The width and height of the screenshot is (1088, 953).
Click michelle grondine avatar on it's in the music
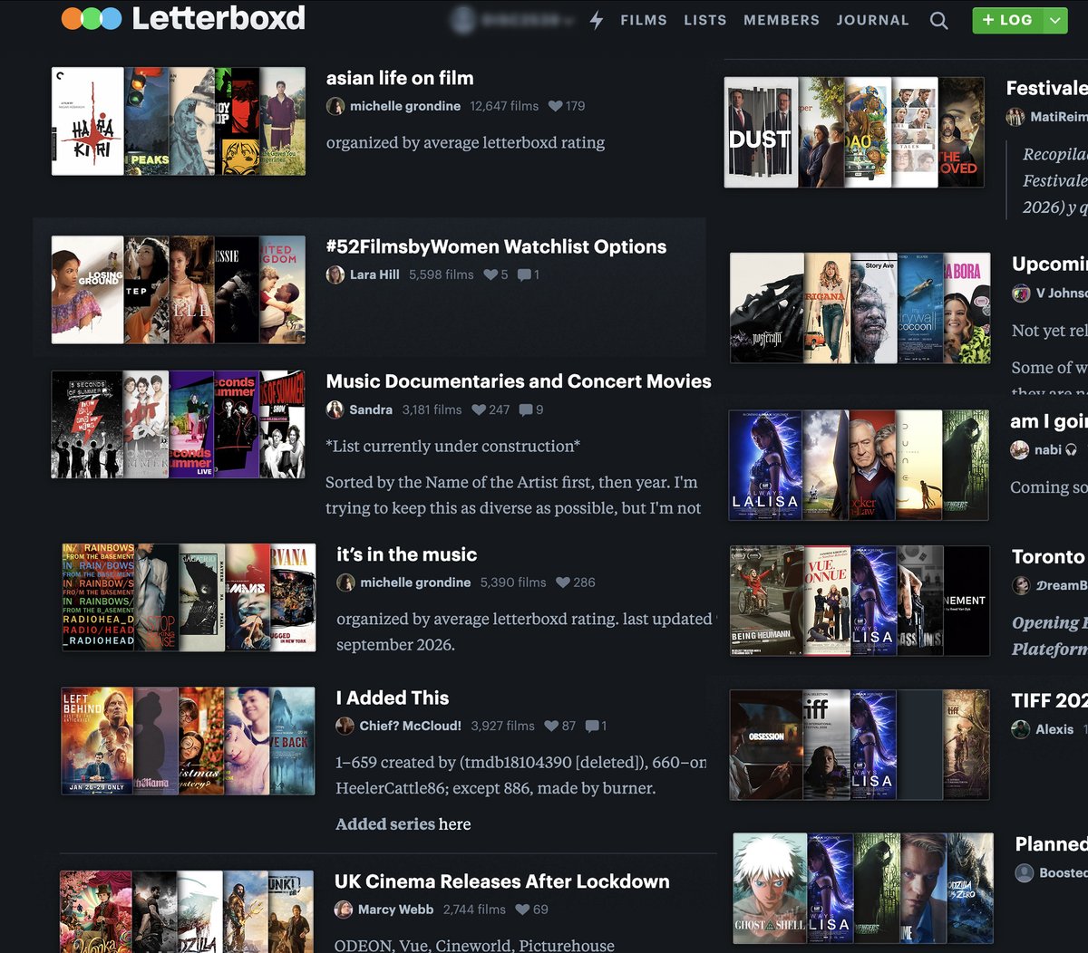pyautogui.click(x=345, y=582)
